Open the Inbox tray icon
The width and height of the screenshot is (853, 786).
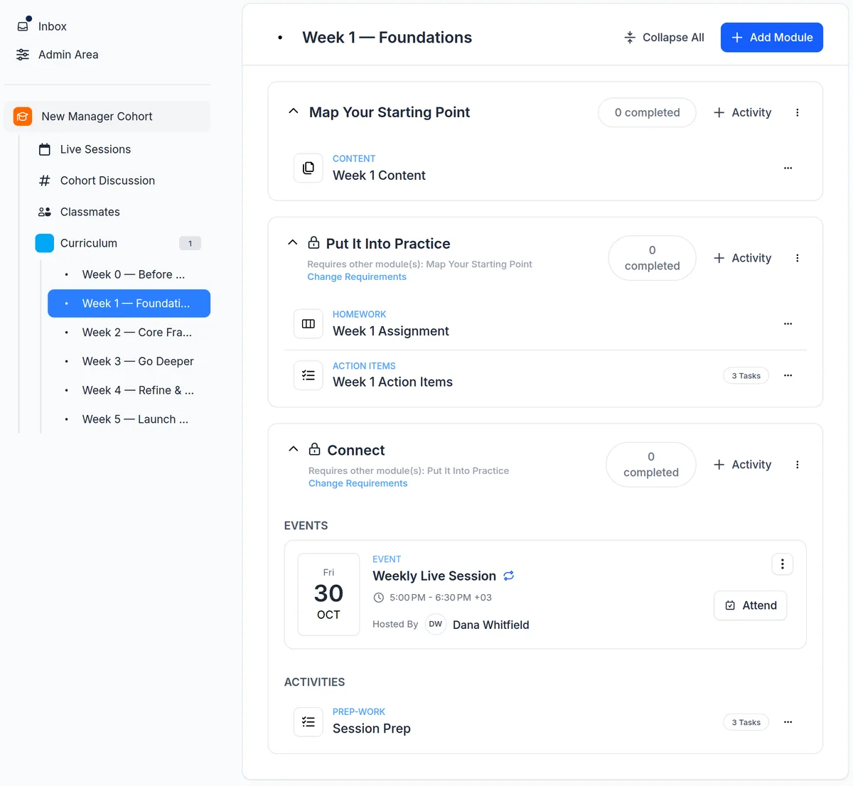coord(23,26)
